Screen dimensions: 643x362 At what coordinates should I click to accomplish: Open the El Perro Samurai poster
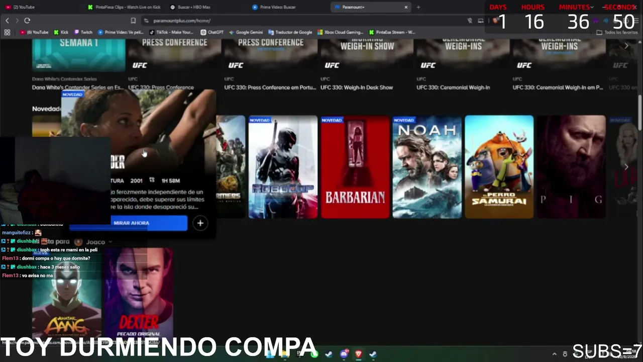click(499, 167)
